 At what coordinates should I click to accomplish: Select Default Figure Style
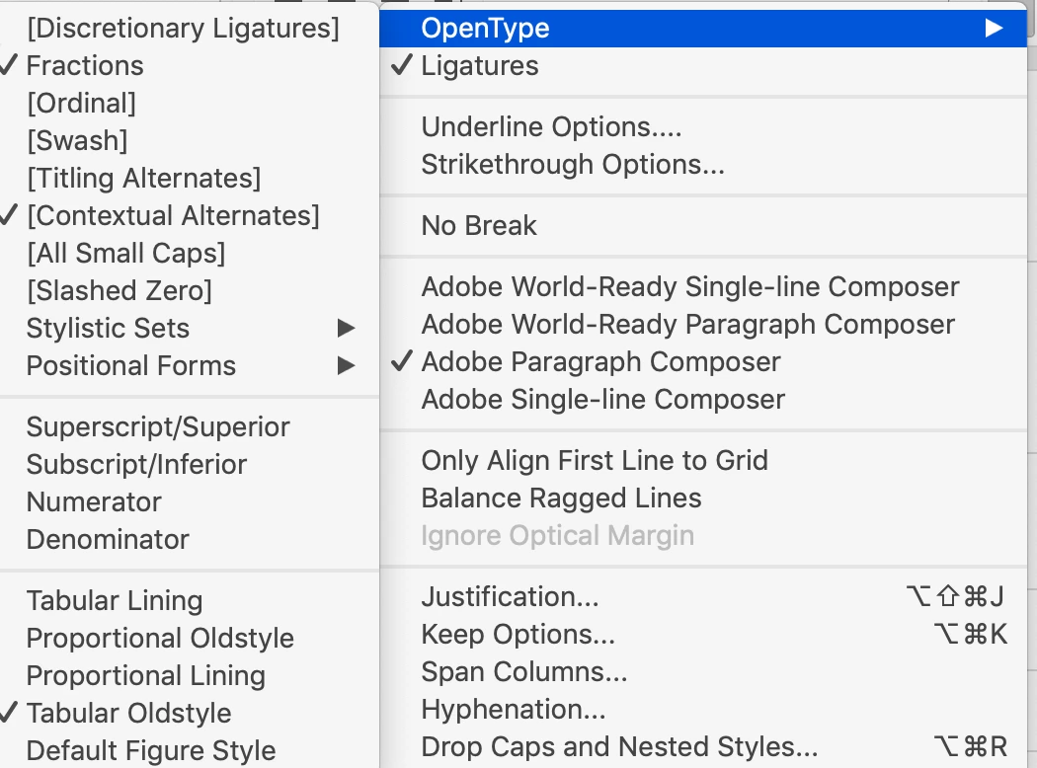190,751
